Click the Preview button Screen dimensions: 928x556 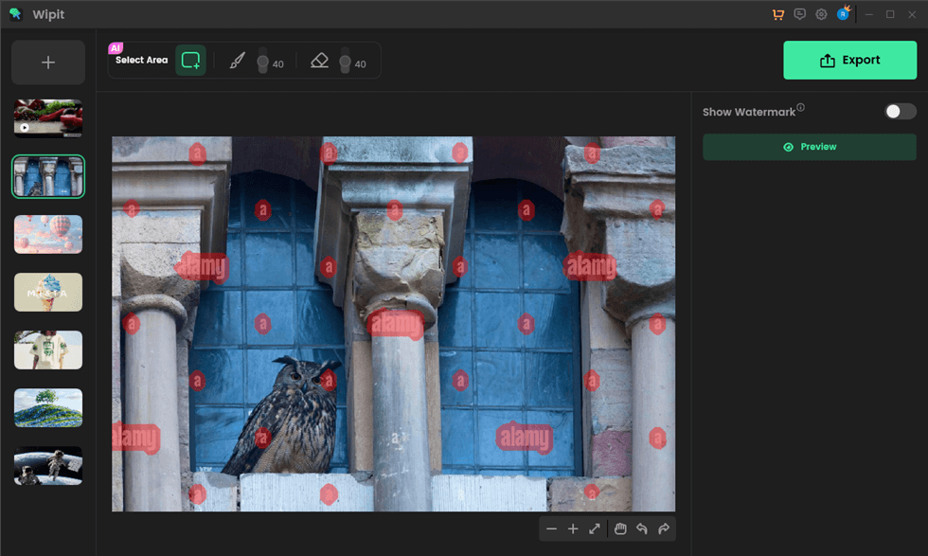pos(809,147)
